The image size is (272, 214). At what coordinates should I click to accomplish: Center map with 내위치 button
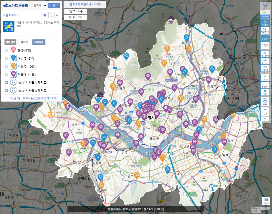coord(265,101)
